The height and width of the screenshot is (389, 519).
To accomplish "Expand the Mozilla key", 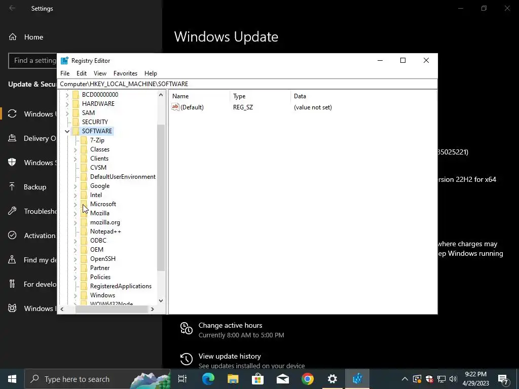I will (x=76, y=214).
